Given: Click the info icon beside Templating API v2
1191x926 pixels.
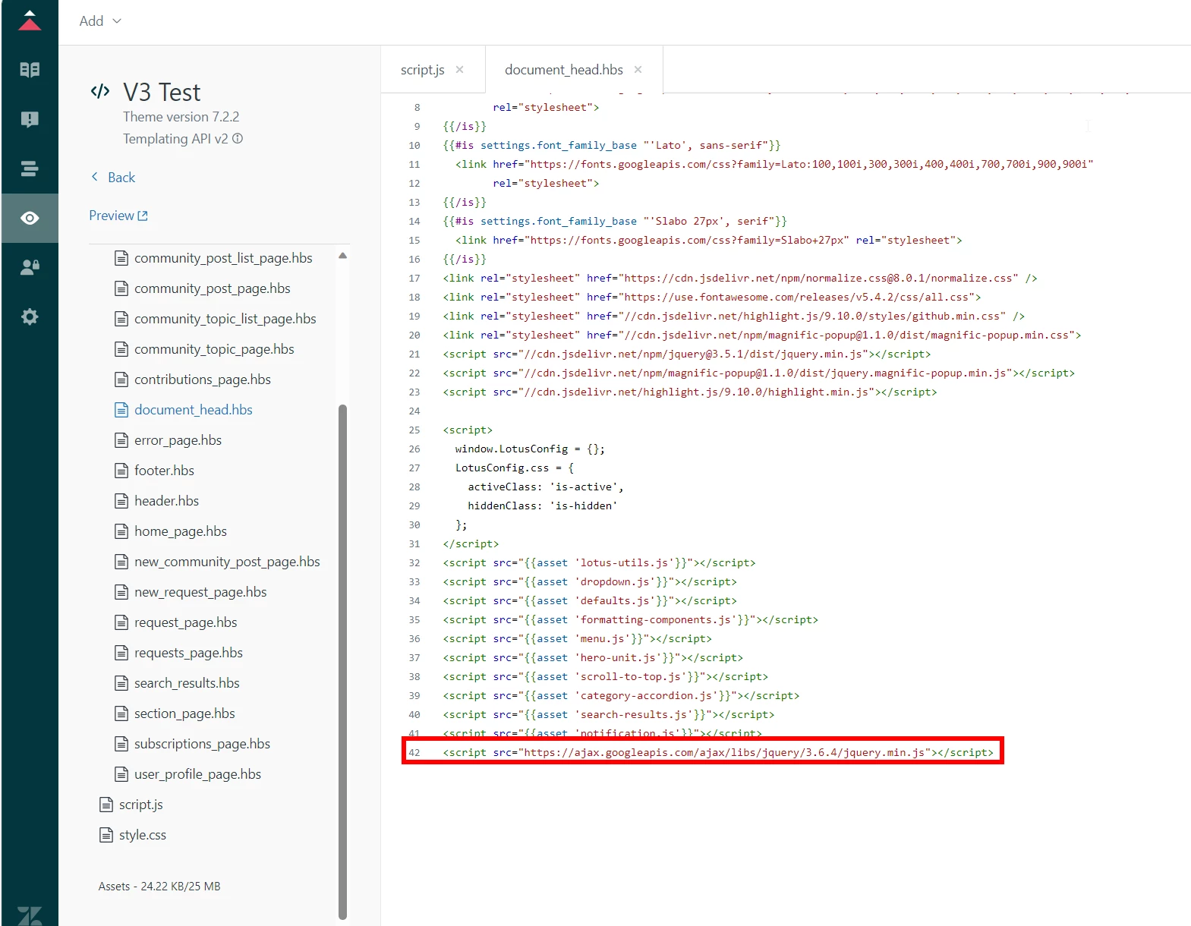Looking at the screenshot, I should coord(238,139).
